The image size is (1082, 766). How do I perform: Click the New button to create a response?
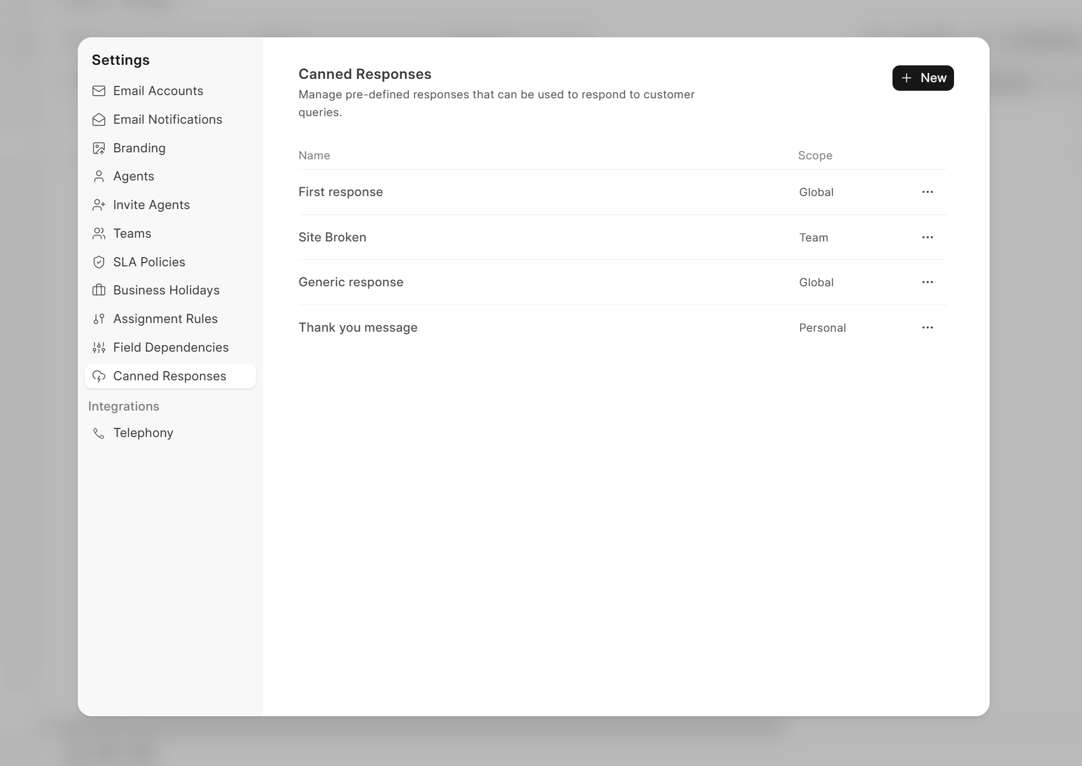click(923, 77)
